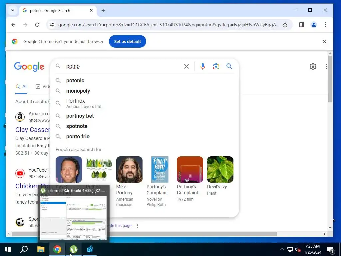Click the forward navigation arrow
Screen dimensions: 341x256
[x=25, y=25]
